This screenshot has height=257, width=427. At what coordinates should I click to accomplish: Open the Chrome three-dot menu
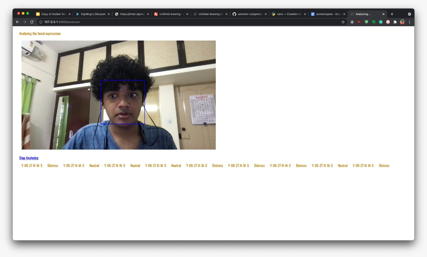(409, 22)
